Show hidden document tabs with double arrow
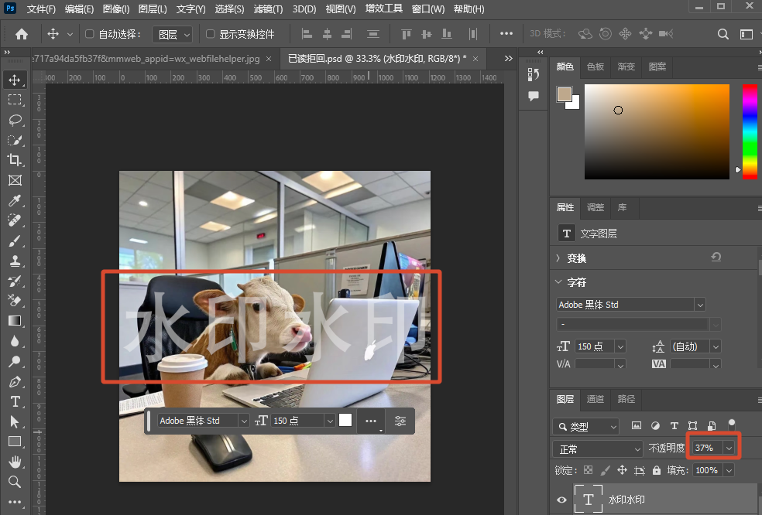762x515 pixels. point(508,58)
